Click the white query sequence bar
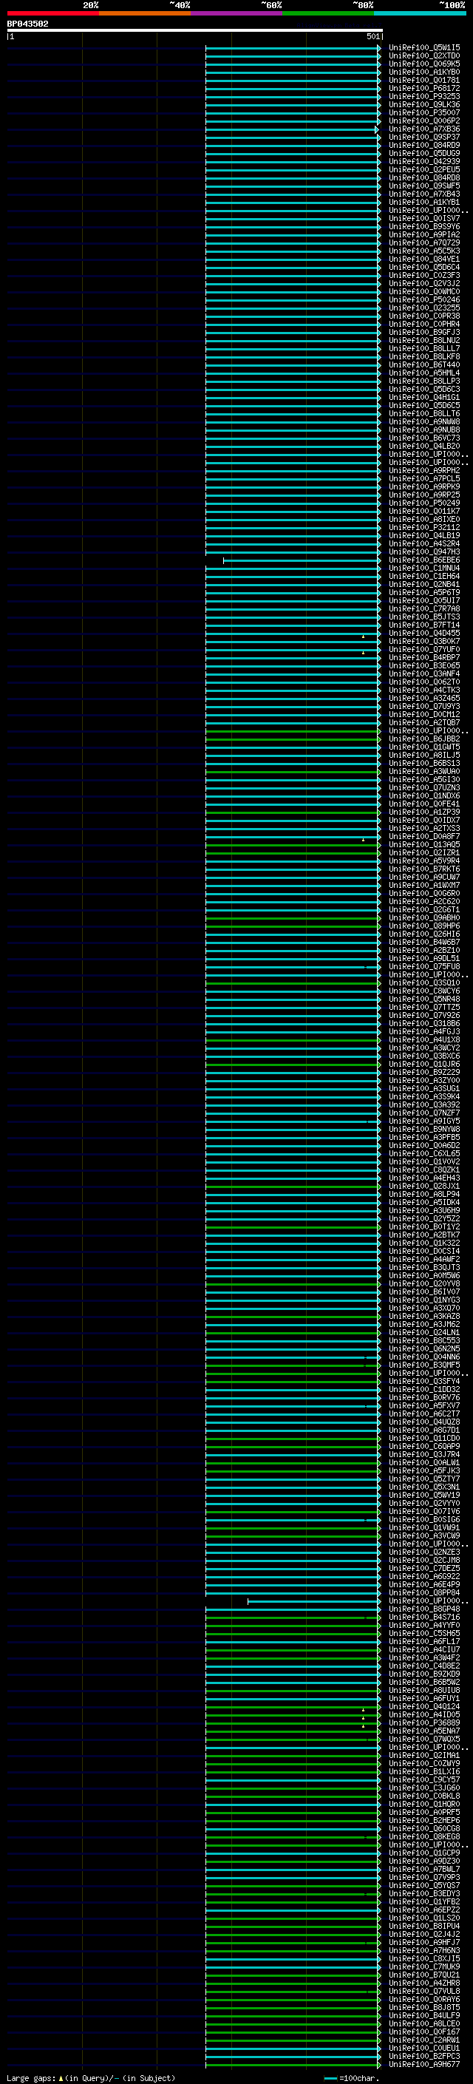The height and width of the screenshot is (2084, 473). [195, 30]
